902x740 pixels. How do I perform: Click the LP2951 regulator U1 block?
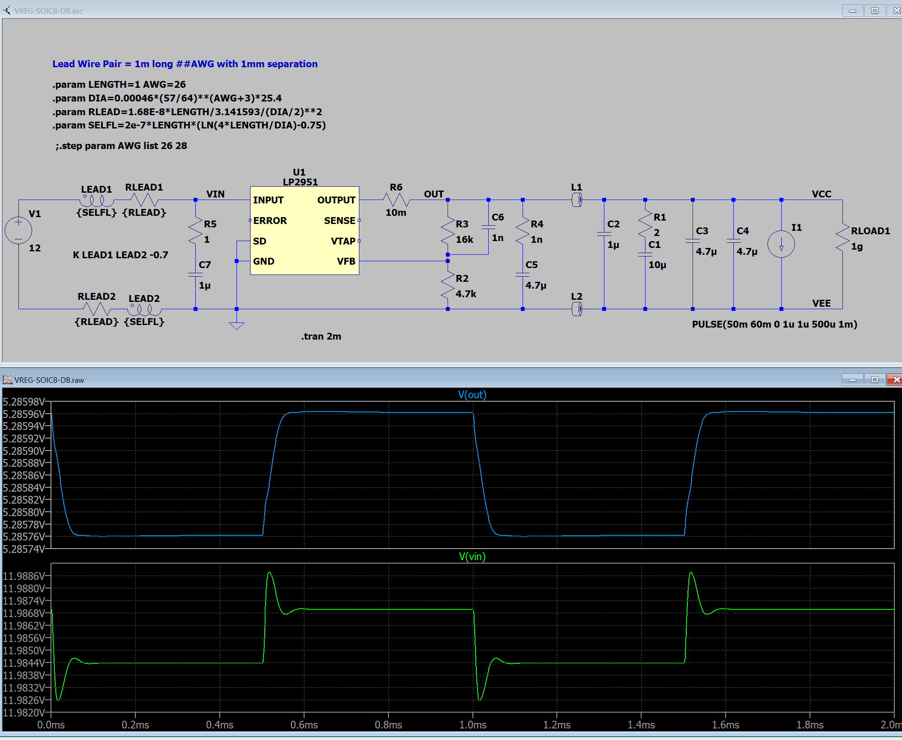point(304,230)
